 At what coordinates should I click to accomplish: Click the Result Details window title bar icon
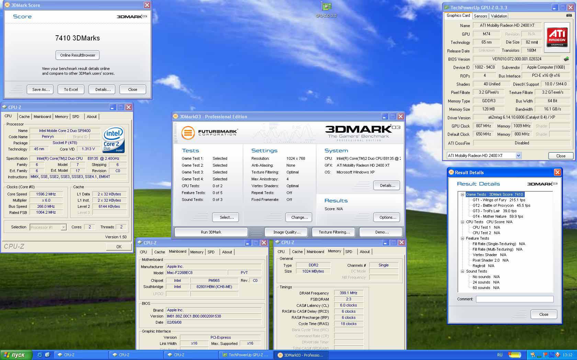point(451,172)
